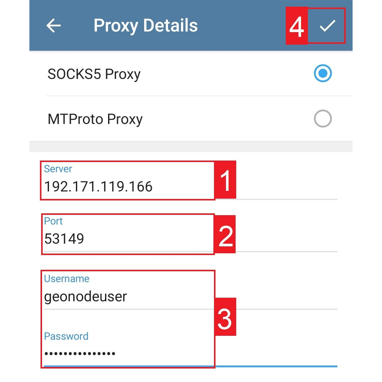Return to previous screen via back arrow
382x382 pixels.
(53, 25)
